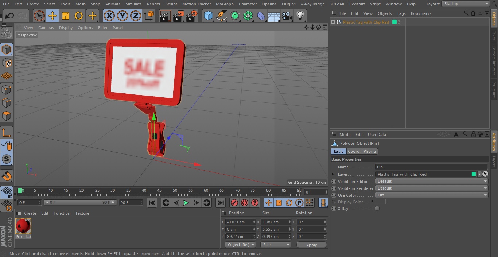
Task: Click the Position X value field
Action: 240,222
